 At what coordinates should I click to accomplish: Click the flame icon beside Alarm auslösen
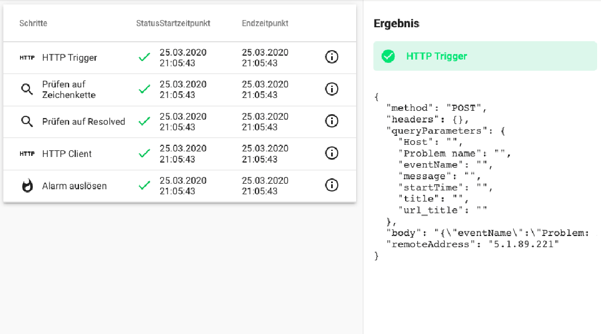(27, 185)
